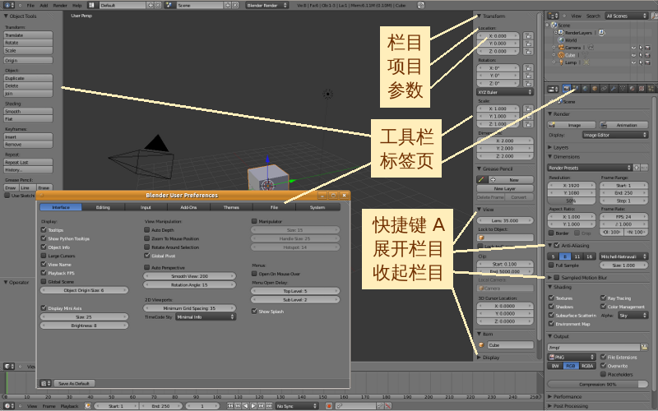Switch to the Input tab in preferences

[146, 207]
